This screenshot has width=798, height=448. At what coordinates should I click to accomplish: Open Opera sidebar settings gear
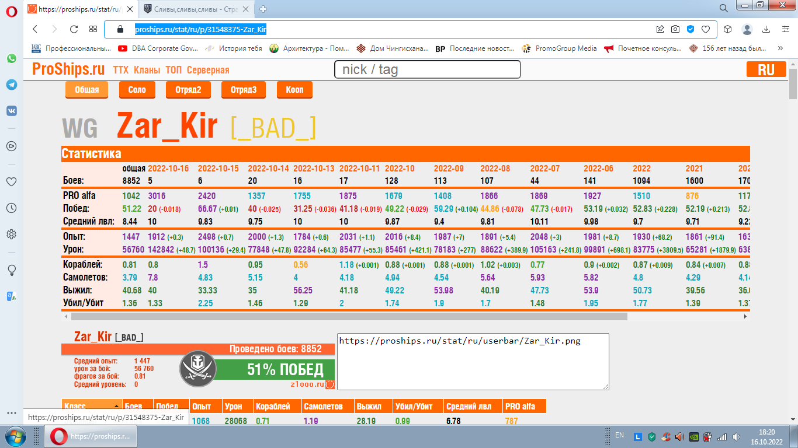coord(11,235)
